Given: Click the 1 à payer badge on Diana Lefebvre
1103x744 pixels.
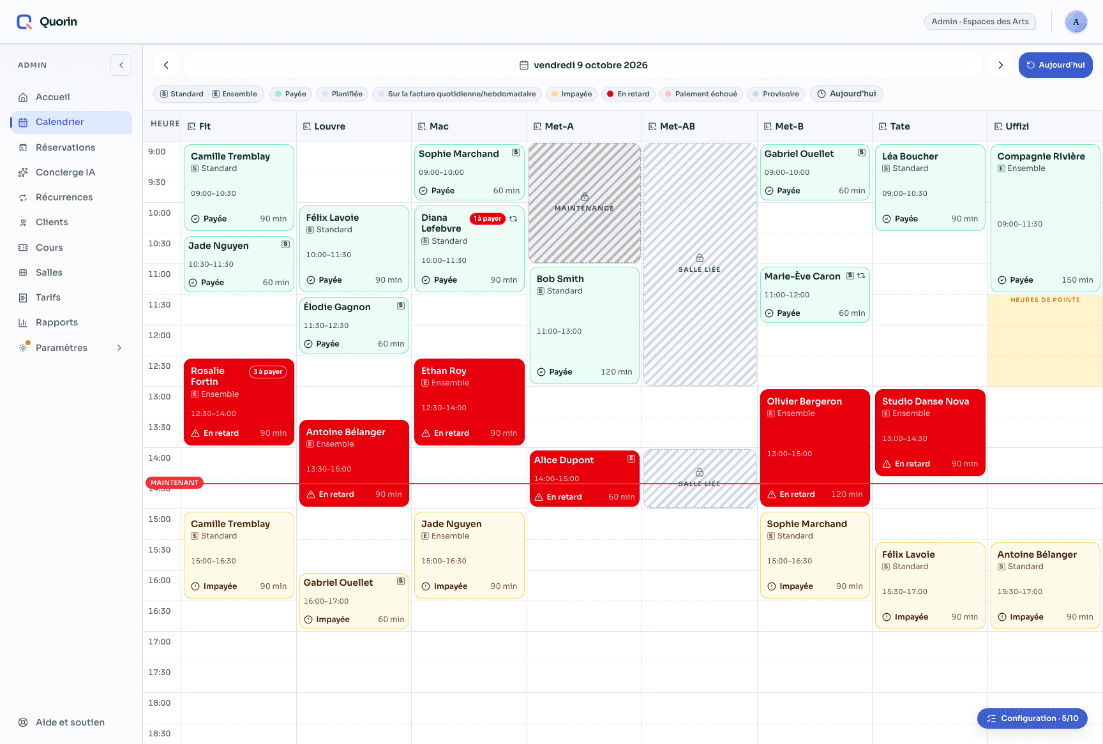Looking at the screenshot, I should (488, 219).
